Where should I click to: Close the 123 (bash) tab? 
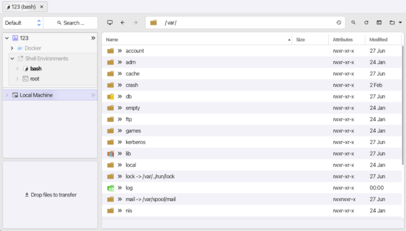coord(42,7)
